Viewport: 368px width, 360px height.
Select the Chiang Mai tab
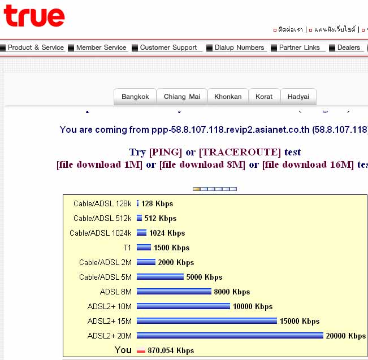(182, 97)
